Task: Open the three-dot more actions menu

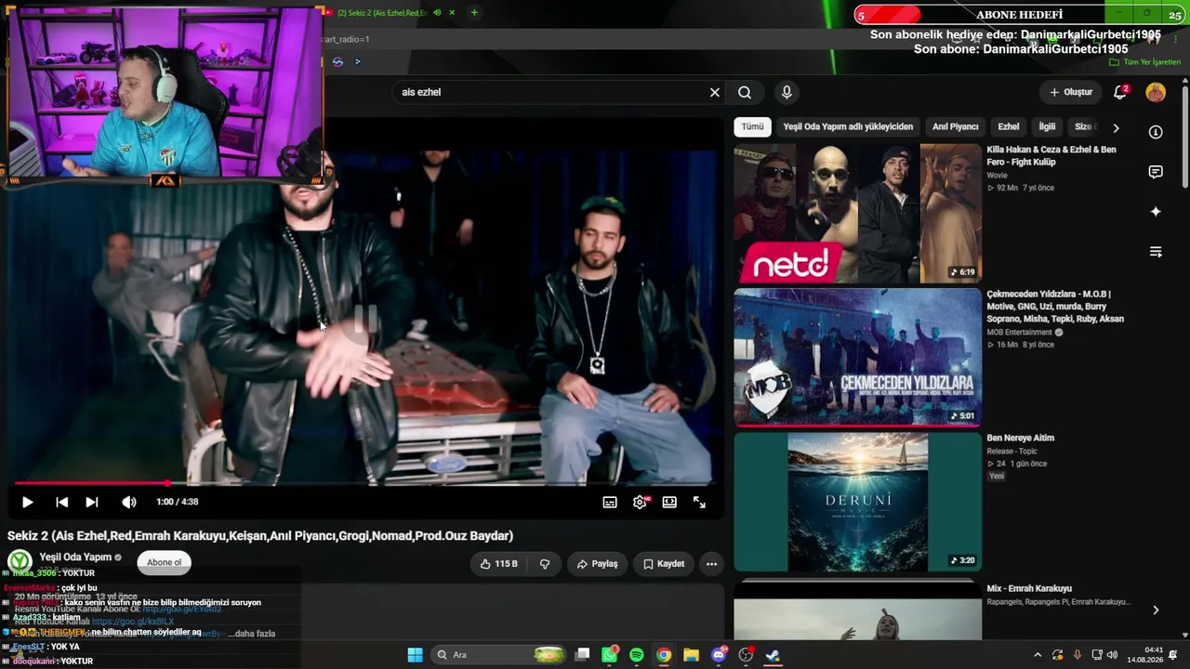Action: 711,564
